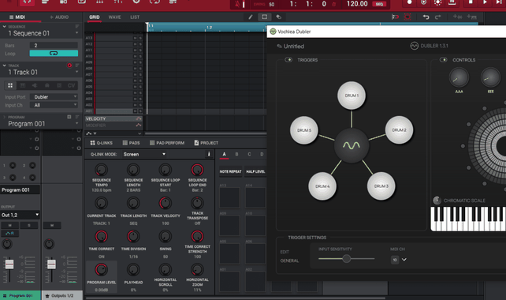Viewport: 506px width, 300px height.
Task: Click the undo arrow
Action: click(426, 17)
